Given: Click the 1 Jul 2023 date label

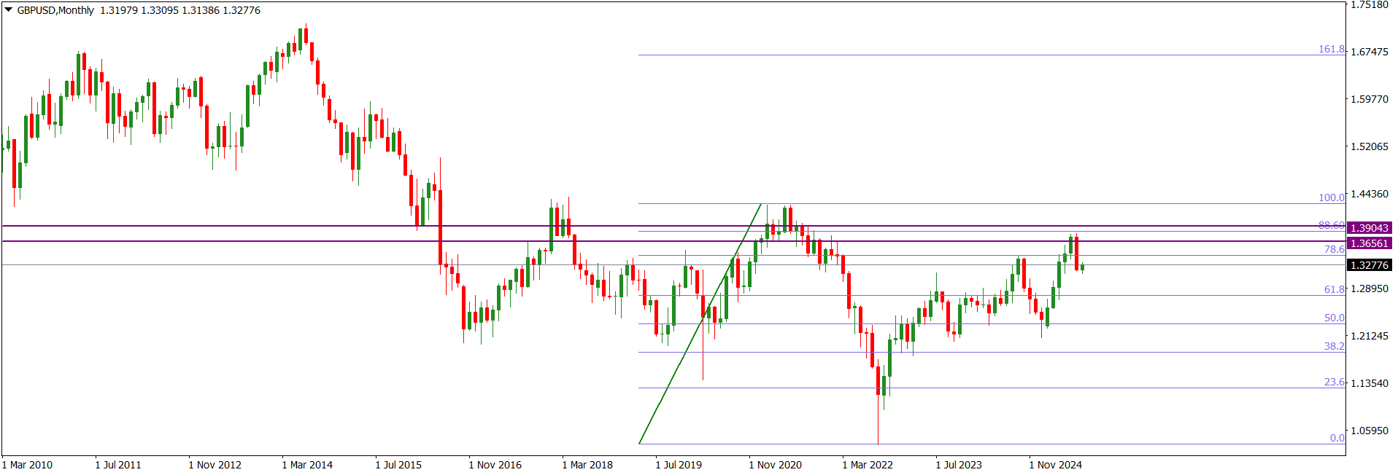Looking at the screenshot, I should pos(959,465).
